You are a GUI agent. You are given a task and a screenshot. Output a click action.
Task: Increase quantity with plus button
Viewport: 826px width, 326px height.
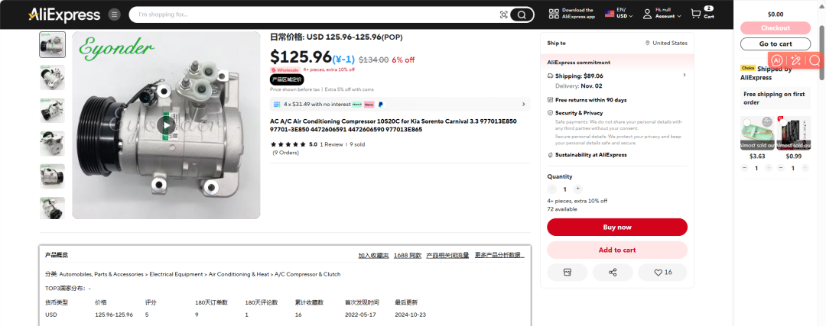click(x=578, y=189)
